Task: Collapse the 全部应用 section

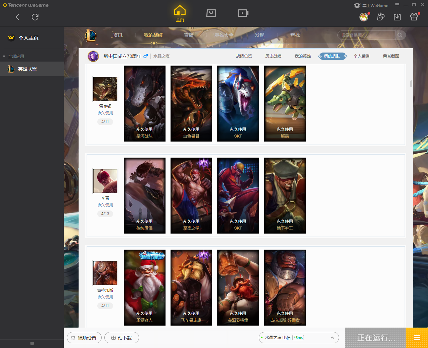Action: tap(13, 57)
